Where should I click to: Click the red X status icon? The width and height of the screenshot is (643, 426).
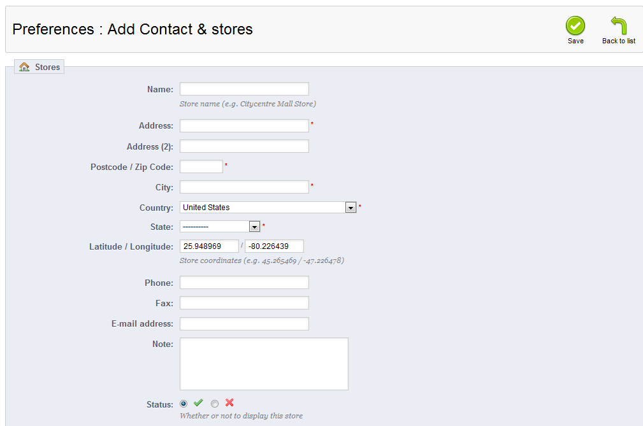click(229, 402)
